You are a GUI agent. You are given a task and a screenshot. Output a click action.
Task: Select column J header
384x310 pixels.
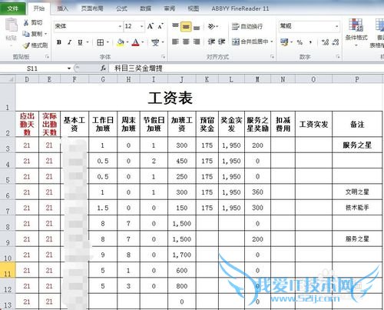click(182, 79)
